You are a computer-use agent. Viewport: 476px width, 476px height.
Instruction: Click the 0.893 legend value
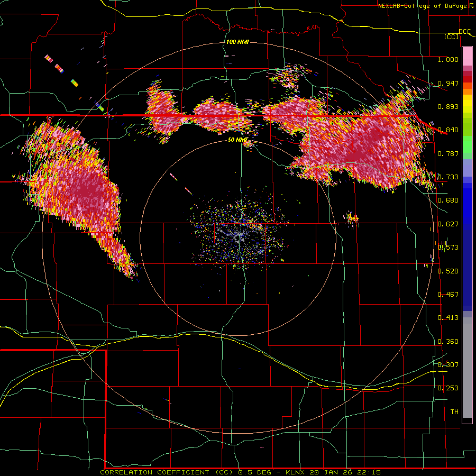pyautogui.click(x=448, y=106)
